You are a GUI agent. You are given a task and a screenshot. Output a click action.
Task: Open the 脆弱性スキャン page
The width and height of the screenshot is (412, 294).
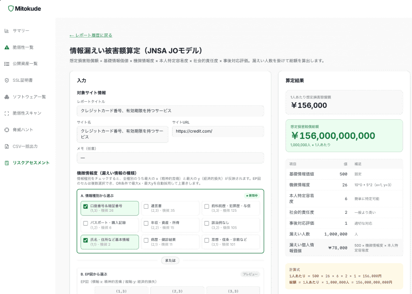pyautogui.click(x=26, y=113)
